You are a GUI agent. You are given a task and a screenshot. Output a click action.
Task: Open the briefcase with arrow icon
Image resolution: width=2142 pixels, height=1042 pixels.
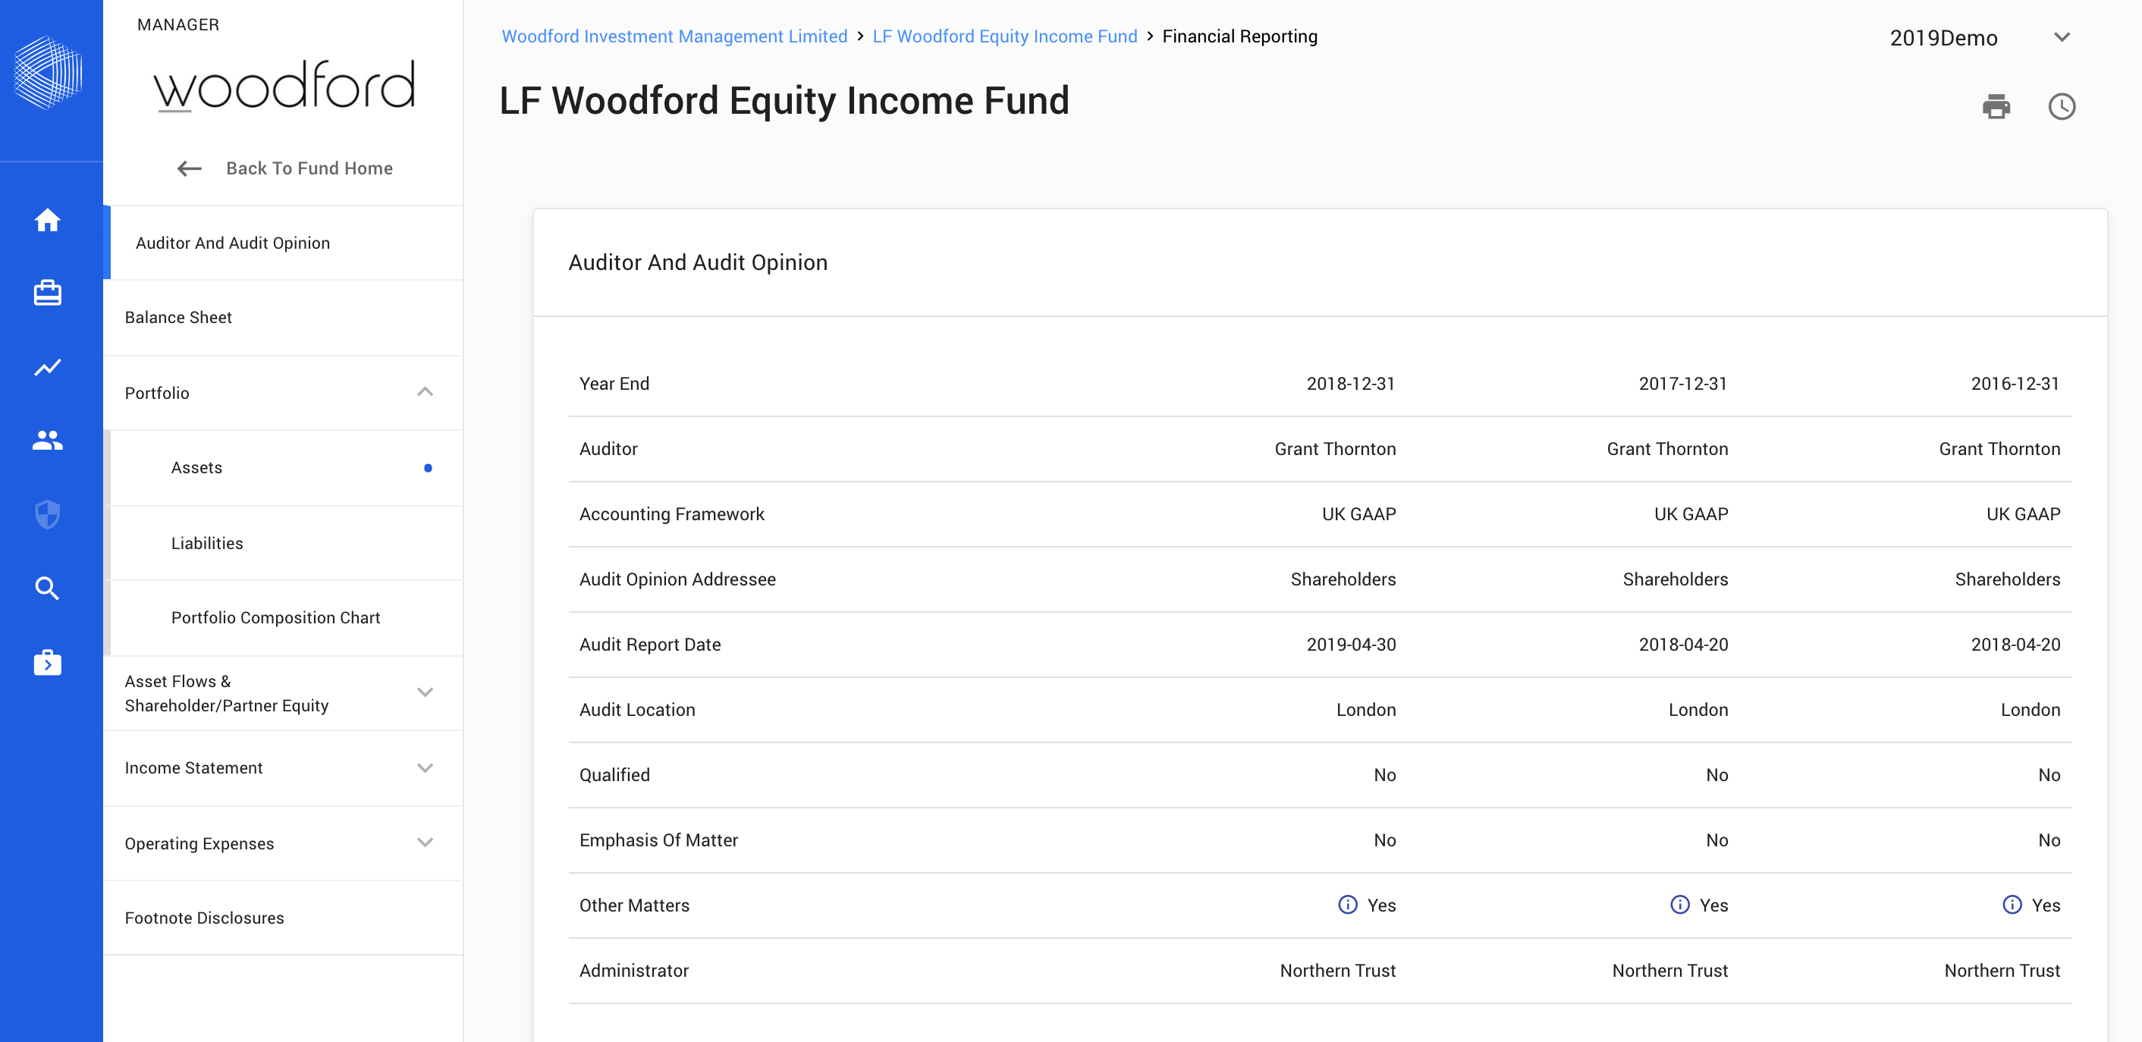47,662
